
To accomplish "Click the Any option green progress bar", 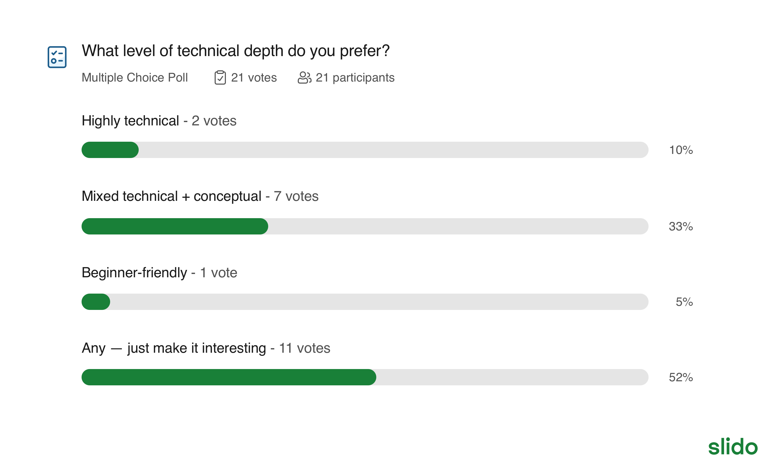I will click(229, 377).
